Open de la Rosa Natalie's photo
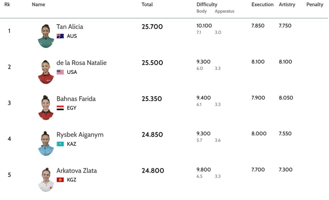The height and width of the screenshot is (200, 329). pyautogui.click(x=46, y=72)
